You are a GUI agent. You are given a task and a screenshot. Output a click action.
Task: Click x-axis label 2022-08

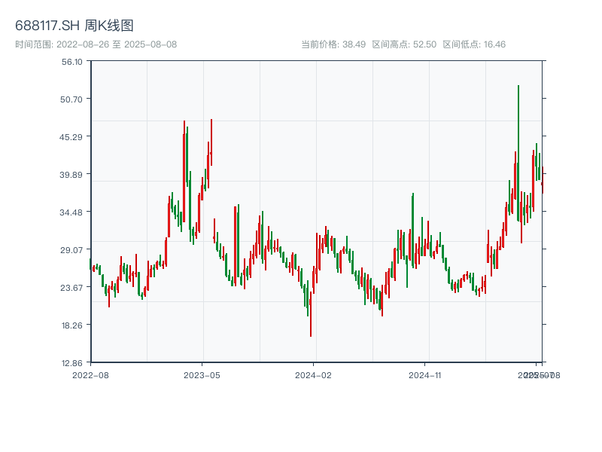90,375
